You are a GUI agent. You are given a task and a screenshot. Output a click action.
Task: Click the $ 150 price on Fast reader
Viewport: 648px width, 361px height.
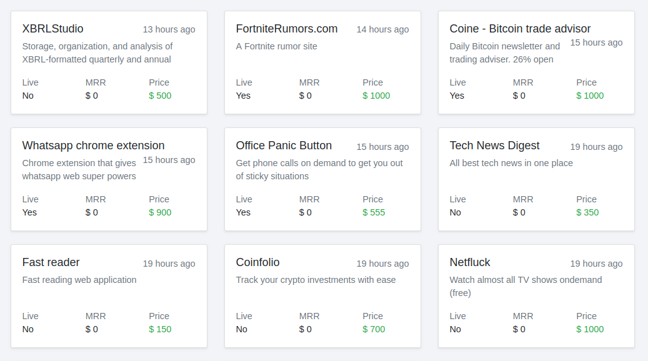pos(160,329)
